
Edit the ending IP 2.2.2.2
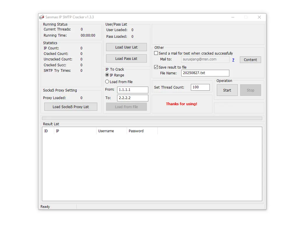133,98
